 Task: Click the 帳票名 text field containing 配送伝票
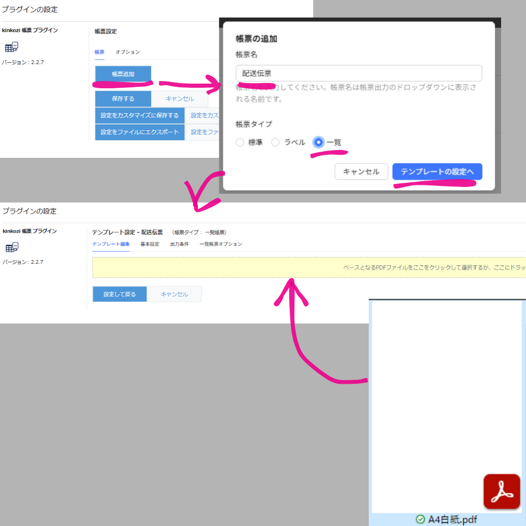(358, 73)
